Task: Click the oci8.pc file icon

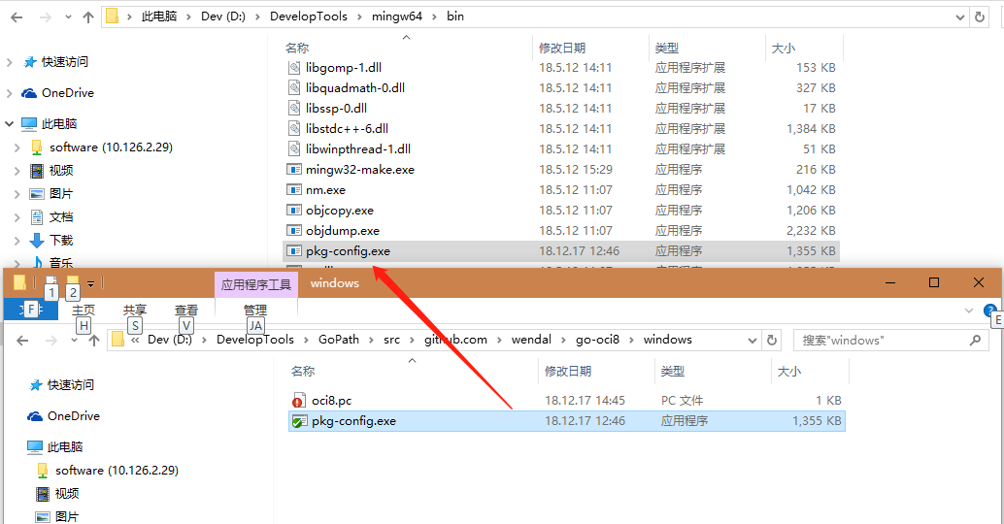Action: coord(299,400)
